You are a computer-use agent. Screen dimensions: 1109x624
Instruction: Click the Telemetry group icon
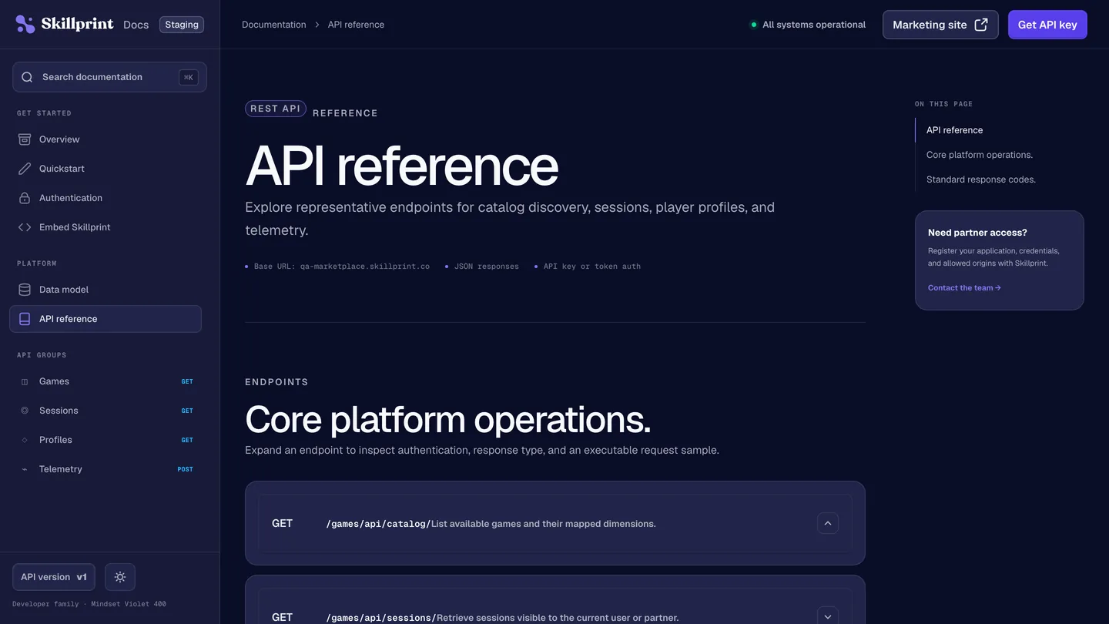pos(25,469)
